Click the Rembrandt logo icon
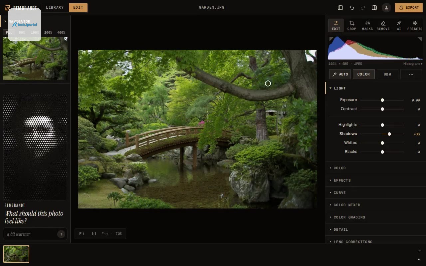Screen dimensions: 426x266 (x=7, y=7)
